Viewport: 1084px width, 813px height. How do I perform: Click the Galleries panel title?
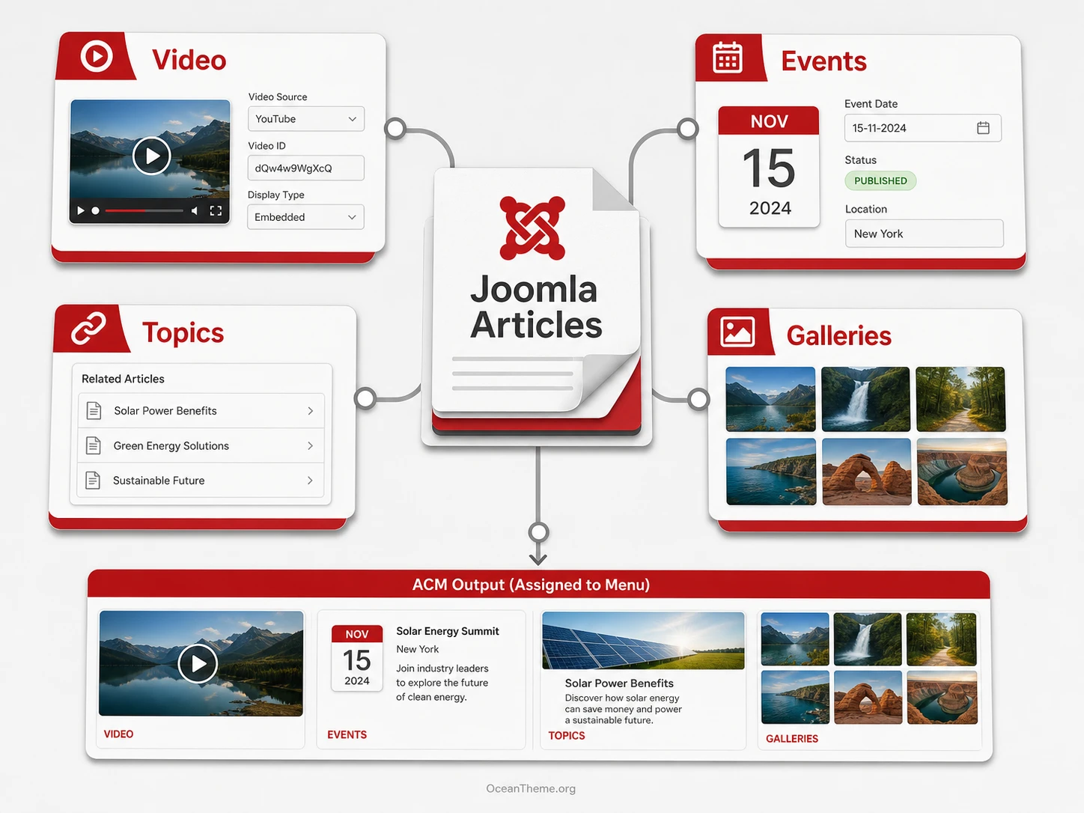pos(838,335)
